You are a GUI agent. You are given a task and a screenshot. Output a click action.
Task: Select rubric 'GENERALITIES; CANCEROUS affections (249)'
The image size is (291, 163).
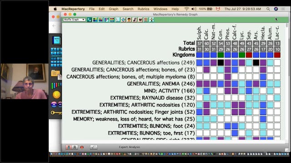pyautogui.click(x=144, y=62)
